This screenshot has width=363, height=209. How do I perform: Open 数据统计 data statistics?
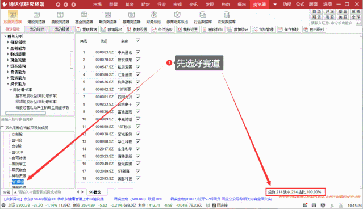coord(238,30)
